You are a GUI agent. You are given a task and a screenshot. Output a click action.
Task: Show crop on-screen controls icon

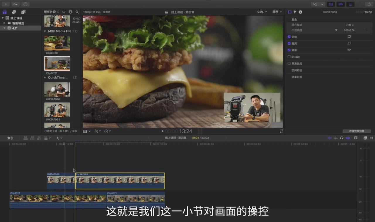349,43
